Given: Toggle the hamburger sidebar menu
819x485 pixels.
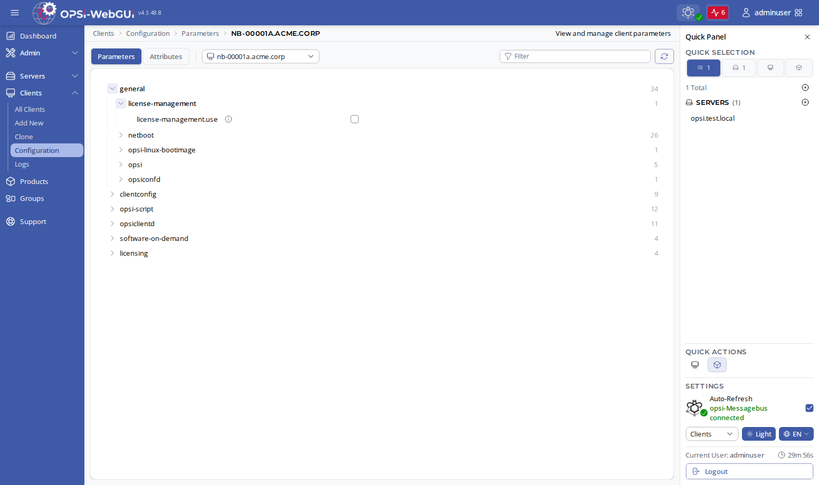Looking at the screenshot, I should (x=15, y=13).
